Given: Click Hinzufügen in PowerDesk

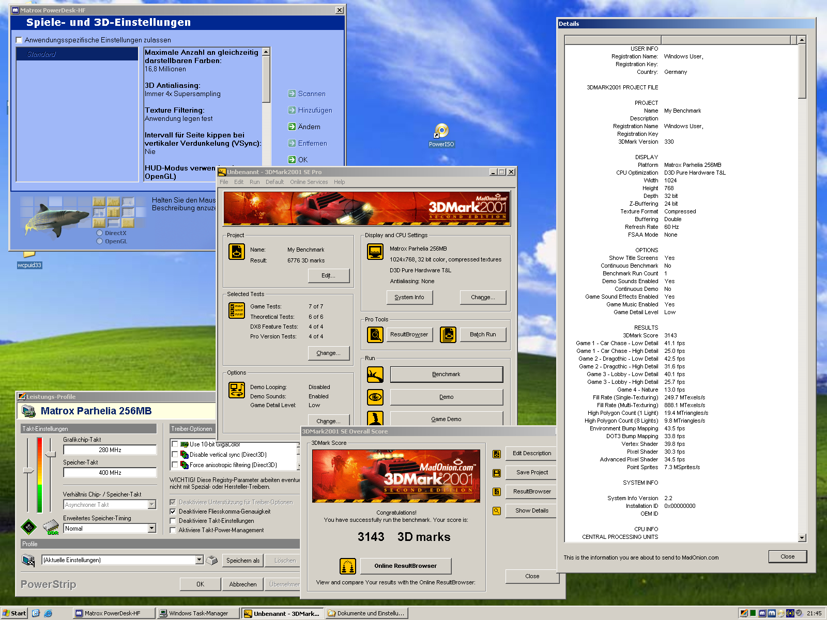Looking at the screenshot, I should (x=310, y=110).
